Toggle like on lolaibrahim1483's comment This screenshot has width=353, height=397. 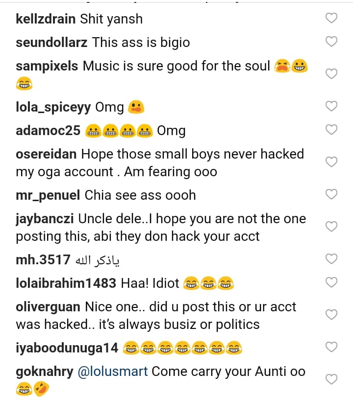332,282
